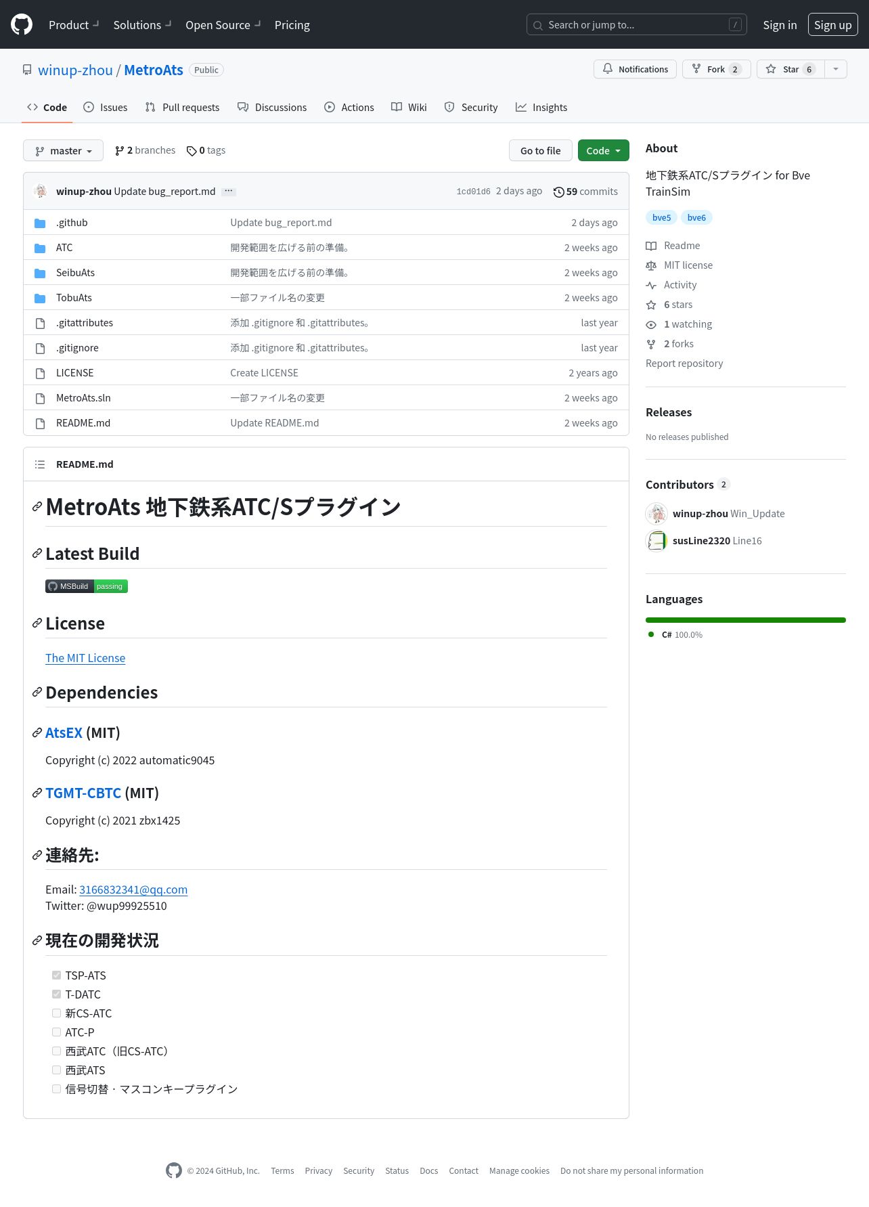
Task: Toggle the ATC-P checkbox
Action: pos(57,1032)
